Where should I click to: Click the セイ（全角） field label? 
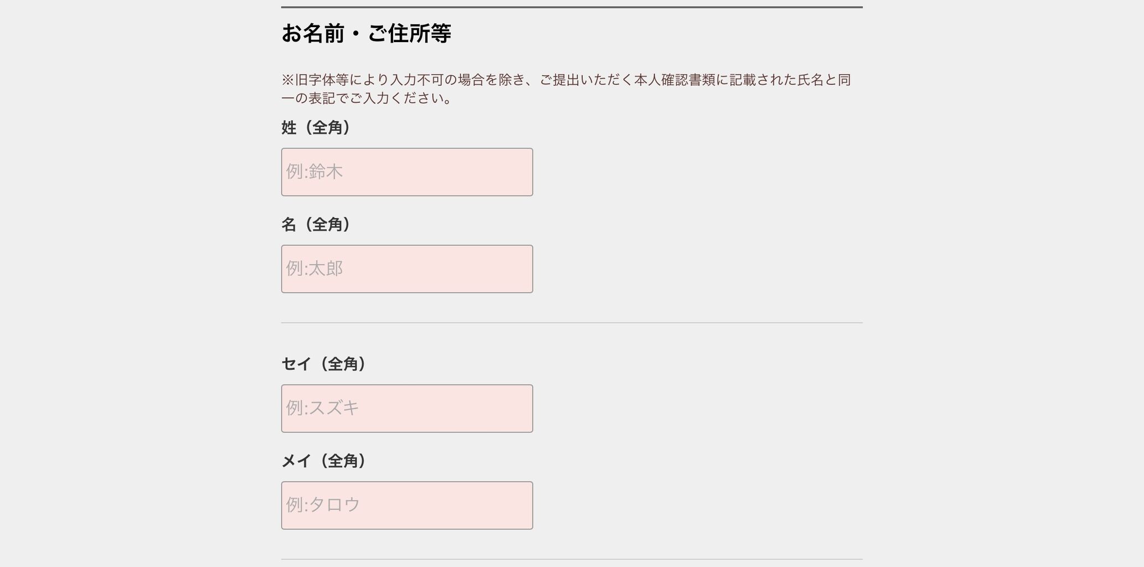click(323, 364)
